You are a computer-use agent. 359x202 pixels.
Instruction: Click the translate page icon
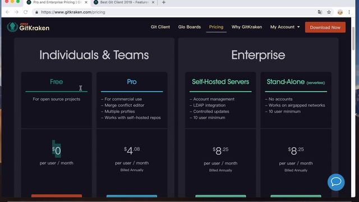pyautogui.click(x=320, y=12)
